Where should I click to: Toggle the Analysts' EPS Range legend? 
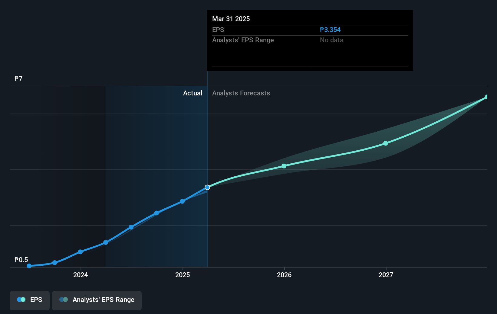(x=97, y=300)
